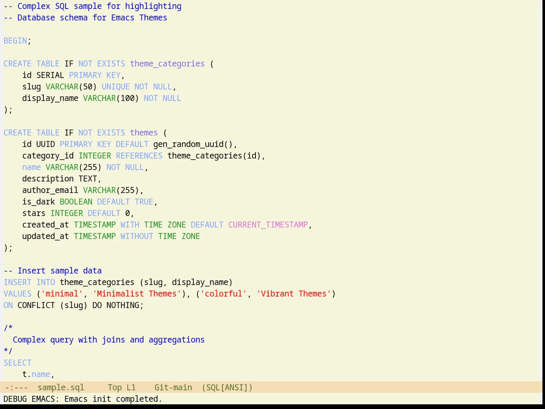
Task: Click the created_at column name
Action: pos(46,225)
